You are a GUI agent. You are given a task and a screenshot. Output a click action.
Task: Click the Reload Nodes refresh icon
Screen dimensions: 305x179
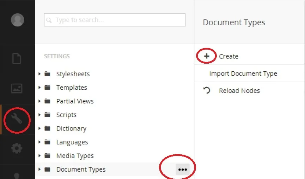(x=207, y=90)
